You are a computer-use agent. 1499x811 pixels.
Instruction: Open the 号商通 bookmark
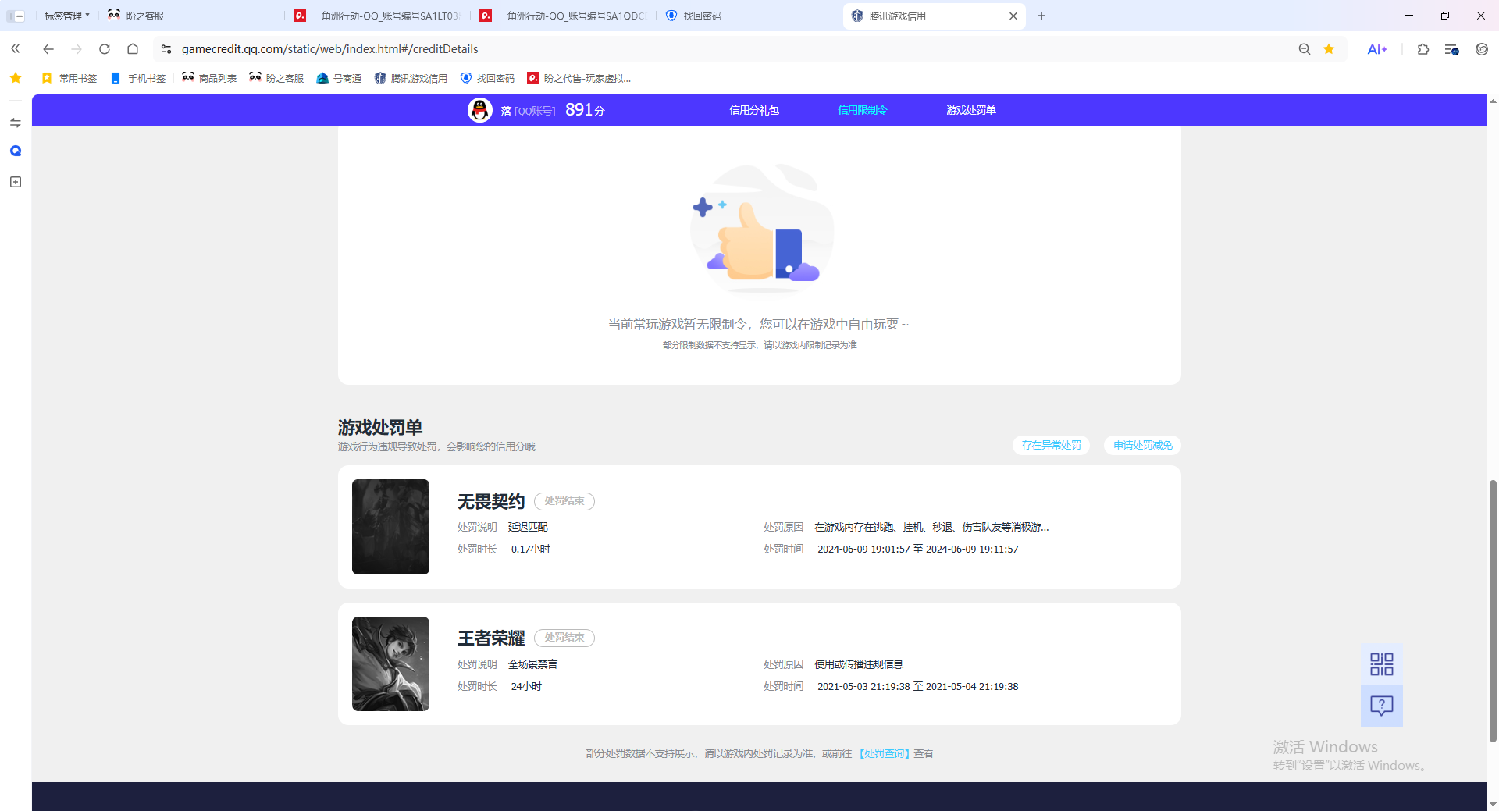(339, 78)
